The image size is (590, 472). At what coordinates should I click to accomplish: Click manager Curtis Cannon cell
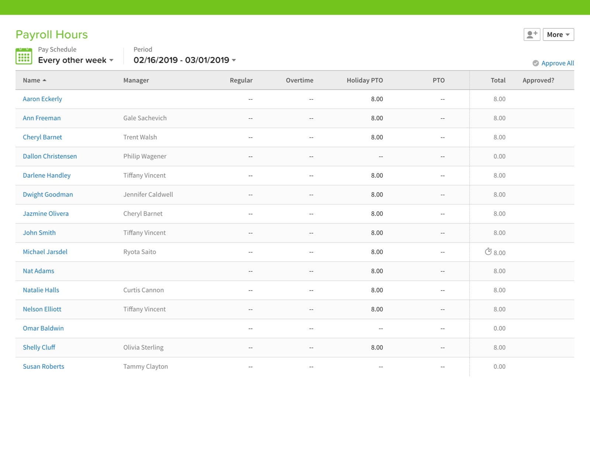(x=143, y=290)
